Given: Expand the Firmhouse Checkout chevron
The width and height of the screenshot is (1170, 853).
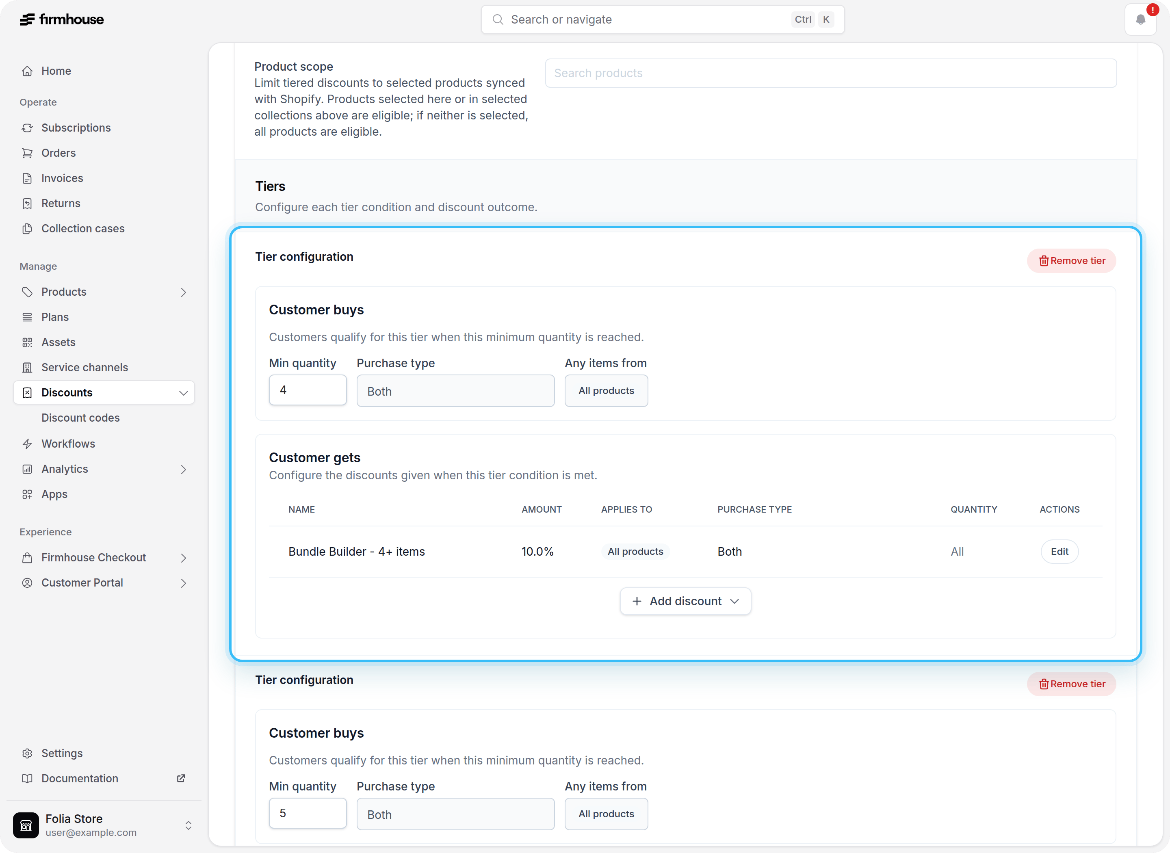Looking at the screenshot, I should [183, 558].
